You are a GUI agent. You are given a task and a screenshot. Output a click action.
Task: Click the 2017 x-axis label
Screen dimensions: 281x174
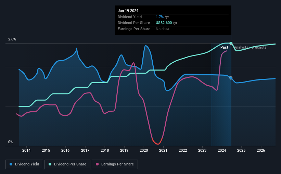tap(85, 150)
